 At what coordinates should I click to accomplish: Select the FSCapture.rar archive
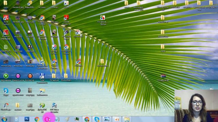pyautogui.click(x=163, y=77)
